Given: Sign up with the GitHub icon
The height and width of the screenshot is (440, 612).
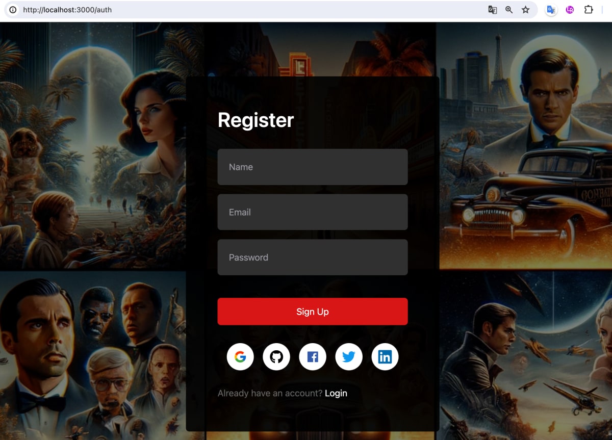Looking at the screenshot, I should pos(276,357).
